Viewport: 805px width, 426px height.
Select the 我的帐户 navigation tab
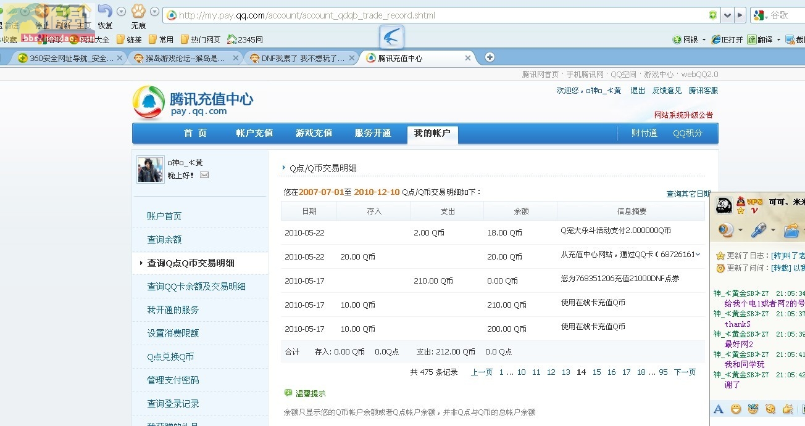coord(432,134)
